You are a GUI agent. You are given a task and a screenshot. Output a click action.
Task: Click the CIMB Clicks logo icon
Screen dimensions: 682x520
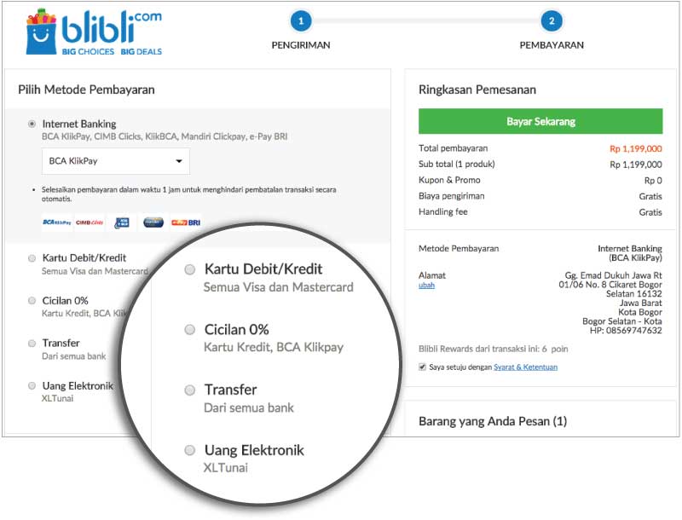90,222
